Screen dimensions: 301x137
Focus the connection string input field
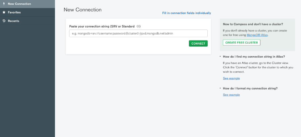138,33
